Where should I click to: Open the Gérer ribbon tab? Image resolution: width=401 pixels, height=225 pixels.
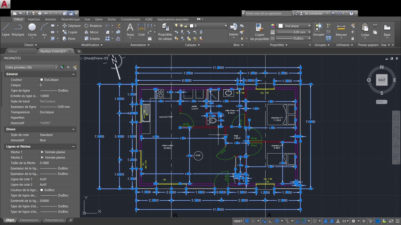coord(99,19)
